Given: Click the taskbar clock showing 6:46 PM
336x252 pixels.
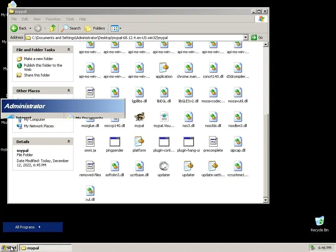Looking at the screenshot, I should (325, 248).
